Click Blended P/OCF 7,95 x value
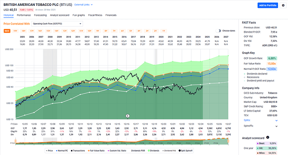The height and width of the screenshot is (155, 288). pos(274,32)
